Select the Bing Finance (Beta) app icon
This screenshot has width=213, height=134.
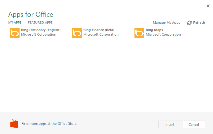77,33
